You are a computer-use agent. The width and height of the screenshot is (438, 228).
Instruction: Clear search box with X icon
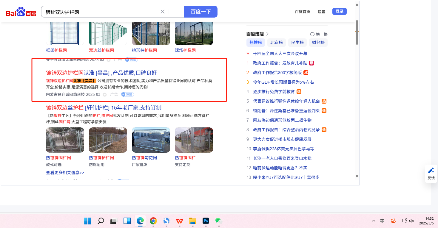coord(163,12)
